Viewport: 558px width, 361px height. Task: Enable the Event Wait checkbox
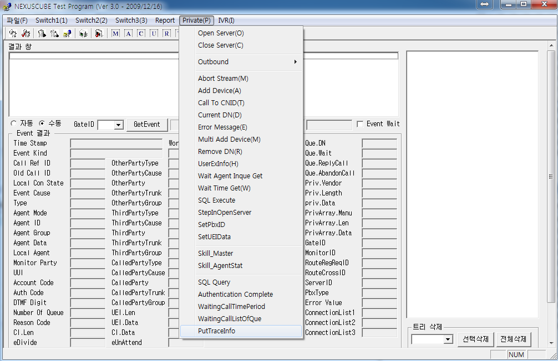pyautogui.click(x=360, y=124)
